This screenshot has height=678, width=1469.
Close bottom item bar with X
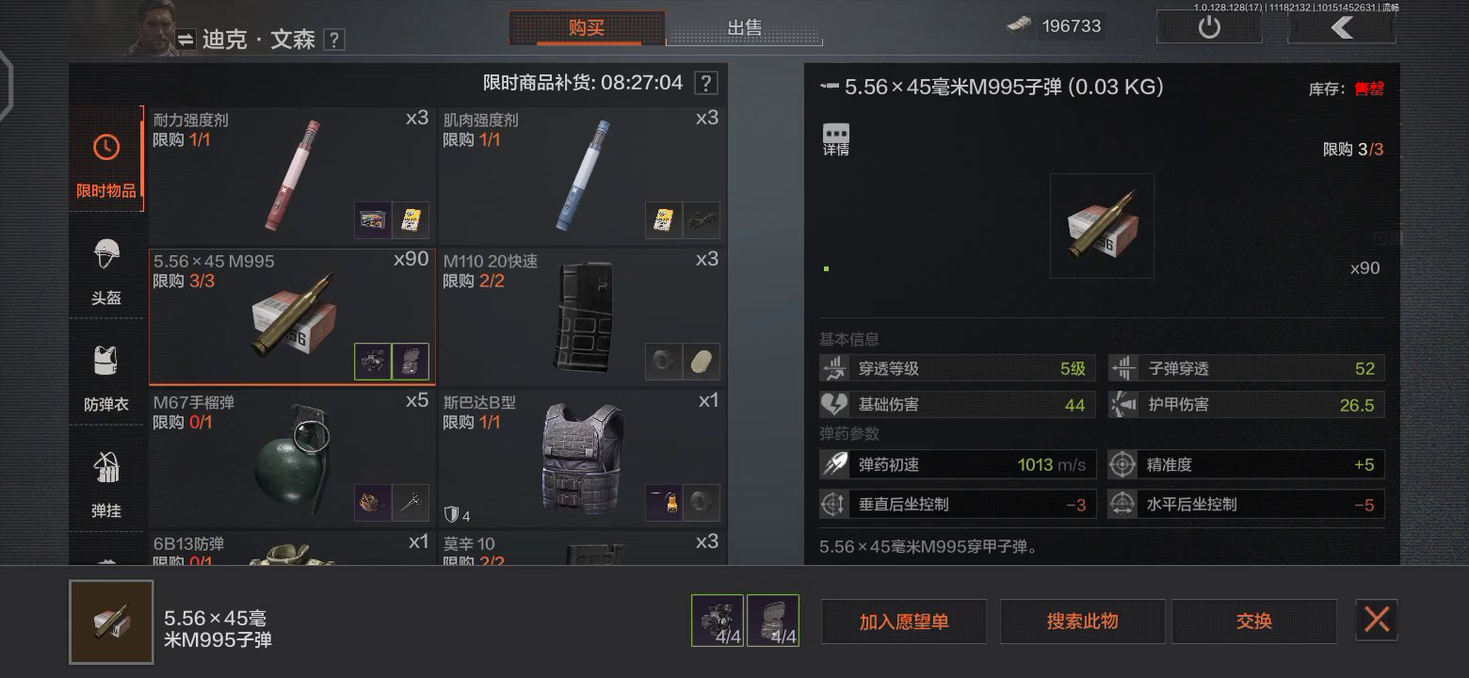point(1377,620)
